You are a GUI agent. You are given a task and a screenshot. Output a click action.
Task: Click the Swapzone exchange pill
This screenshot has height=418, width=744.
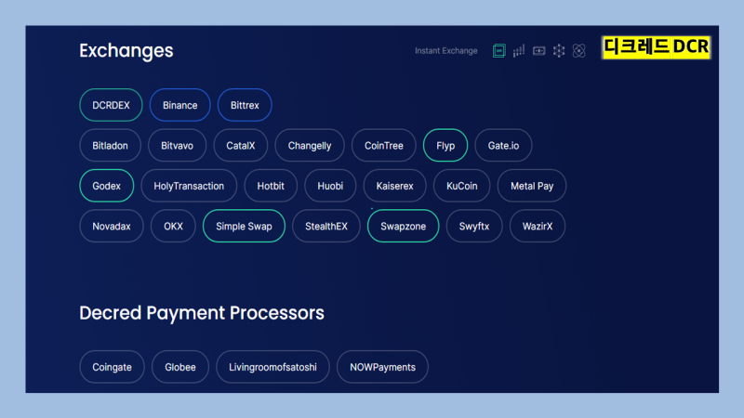click(x=404, y=226)
